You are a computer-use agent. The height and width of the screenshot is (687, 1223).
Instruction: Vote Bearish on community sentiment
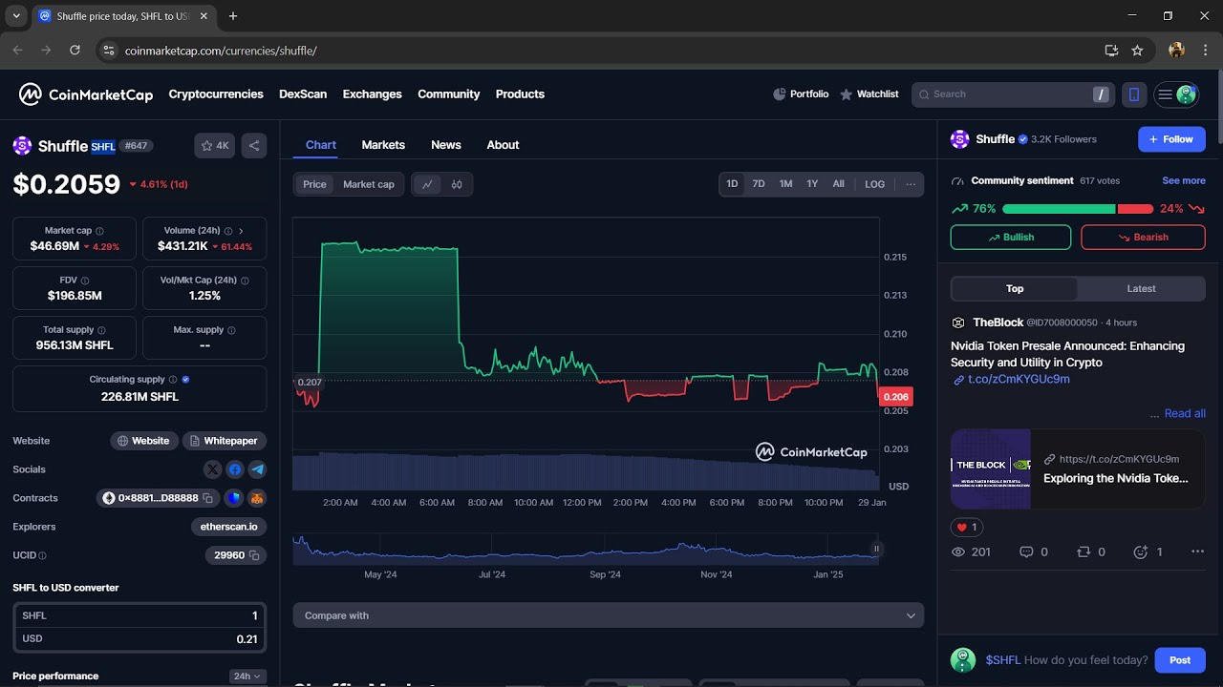point(1143,238)
